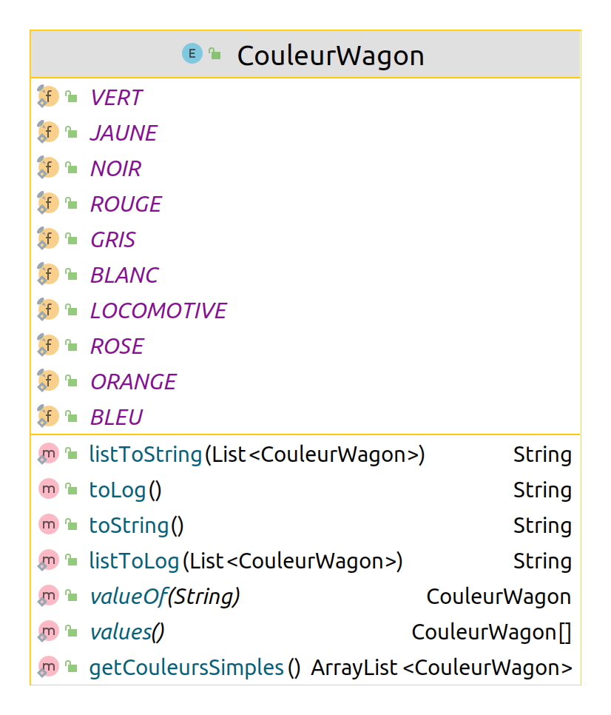Select the NOIR enum constant
The image size is (611, 715).
point(115,168)
